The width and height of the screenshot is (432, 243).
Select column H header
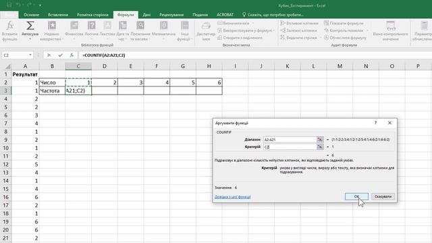(209, 66)
